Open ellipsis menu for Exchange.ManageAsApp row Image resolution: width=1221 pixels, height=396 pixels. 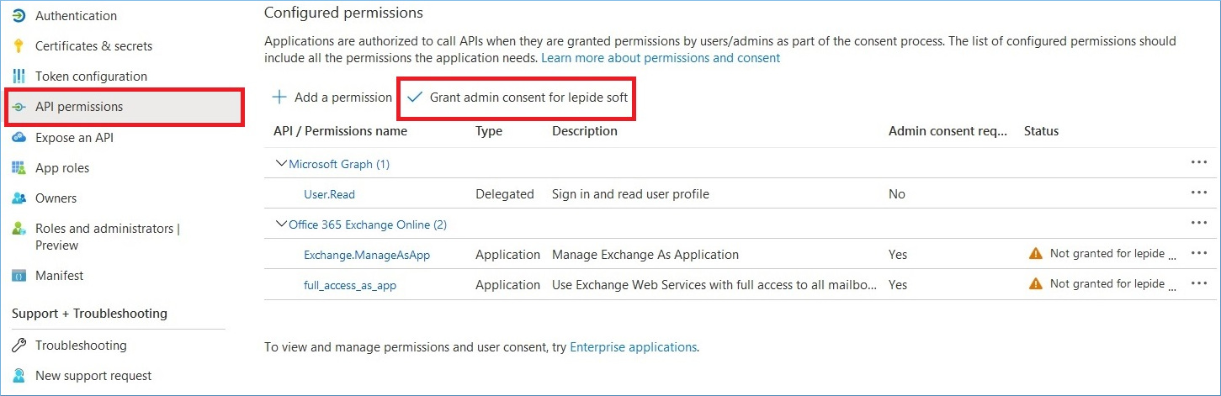pos(1199,254)
